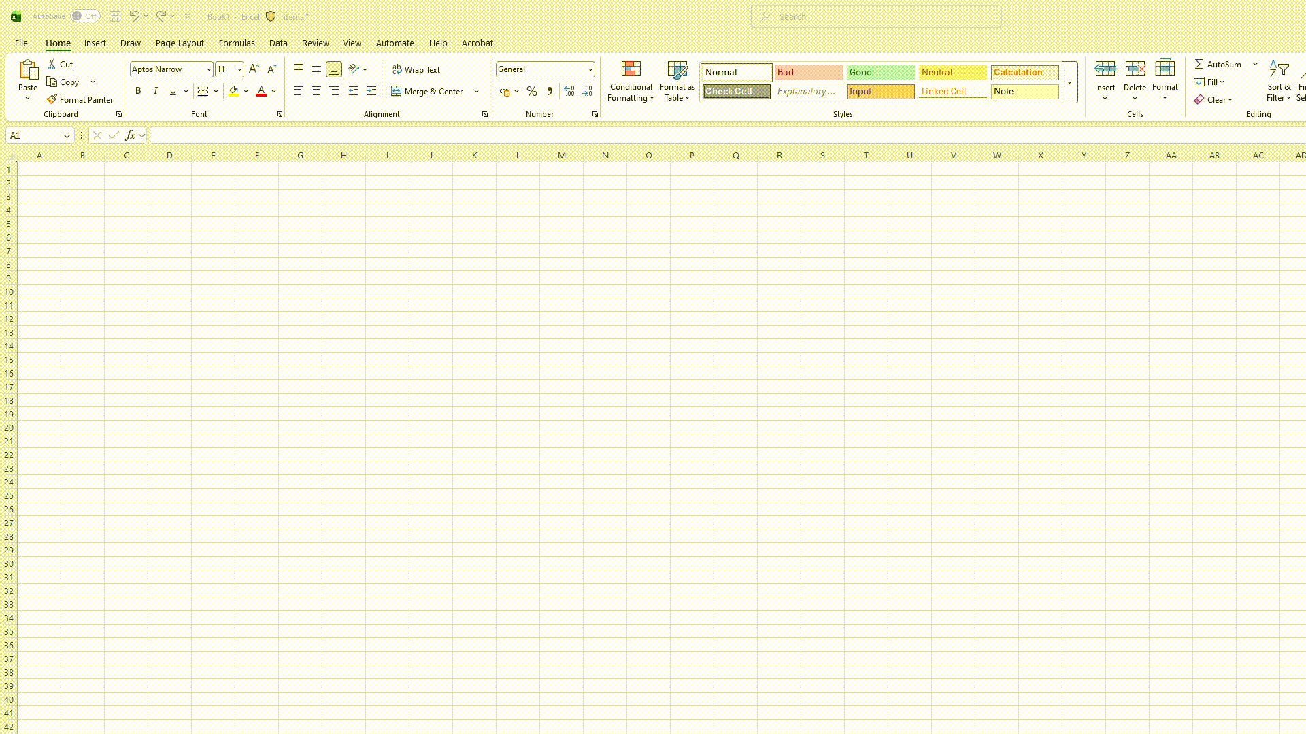Switch to the Page Layout tab
1306x734 pixels.
tap(180, 43)
